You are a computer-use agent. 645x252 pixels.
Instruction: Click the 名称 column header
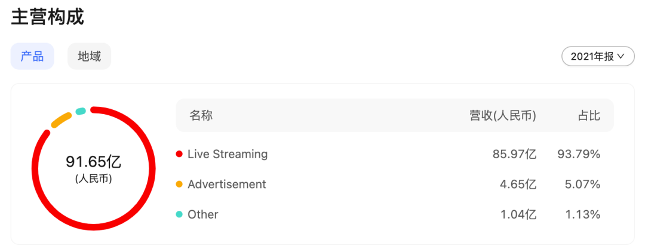point(201,115)
